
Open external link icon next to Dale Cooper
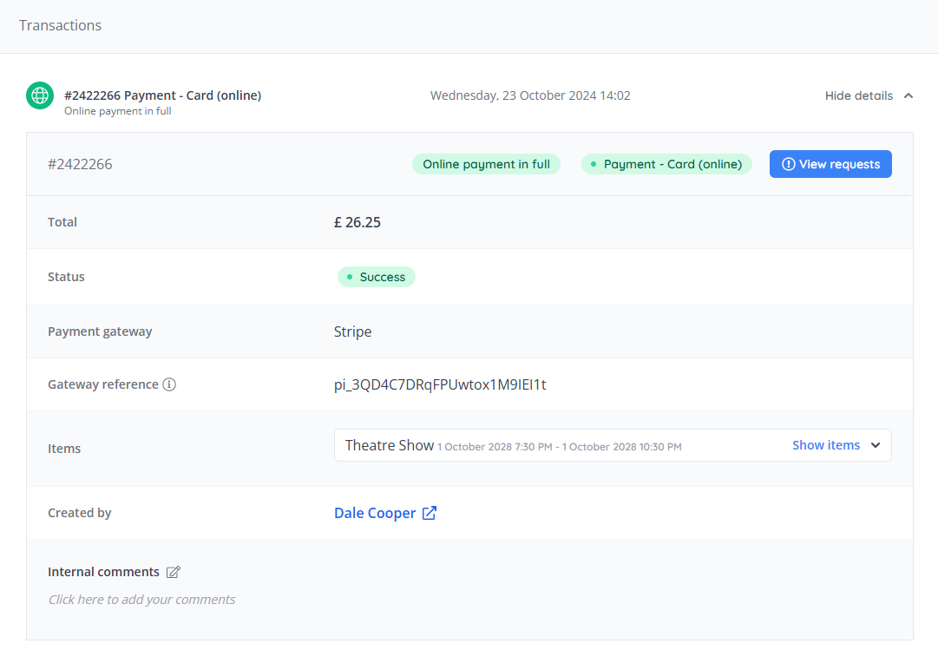click(430, 513)
